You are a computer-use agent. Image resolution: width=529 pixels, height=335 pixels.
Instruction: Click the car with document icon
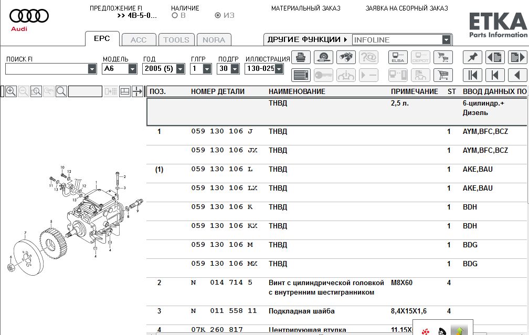(x=420, y=75)
